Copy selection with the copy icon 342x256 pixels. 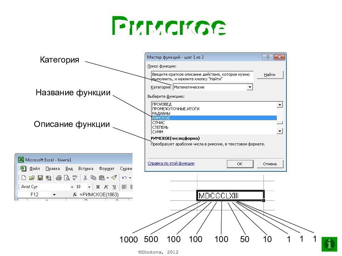pyautogui.click(x=93, y=178)
